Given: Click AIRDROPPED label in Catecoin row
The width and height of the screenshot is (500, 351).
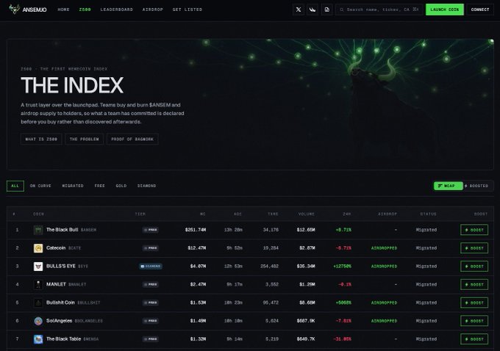Looking at the screenshot, I should click(384, 247).
